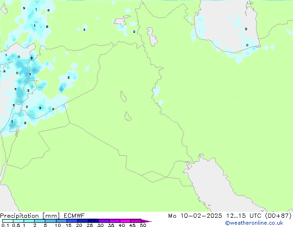
Task: Click the 35–40 mm legend swatch
Action: click(115, 221)
